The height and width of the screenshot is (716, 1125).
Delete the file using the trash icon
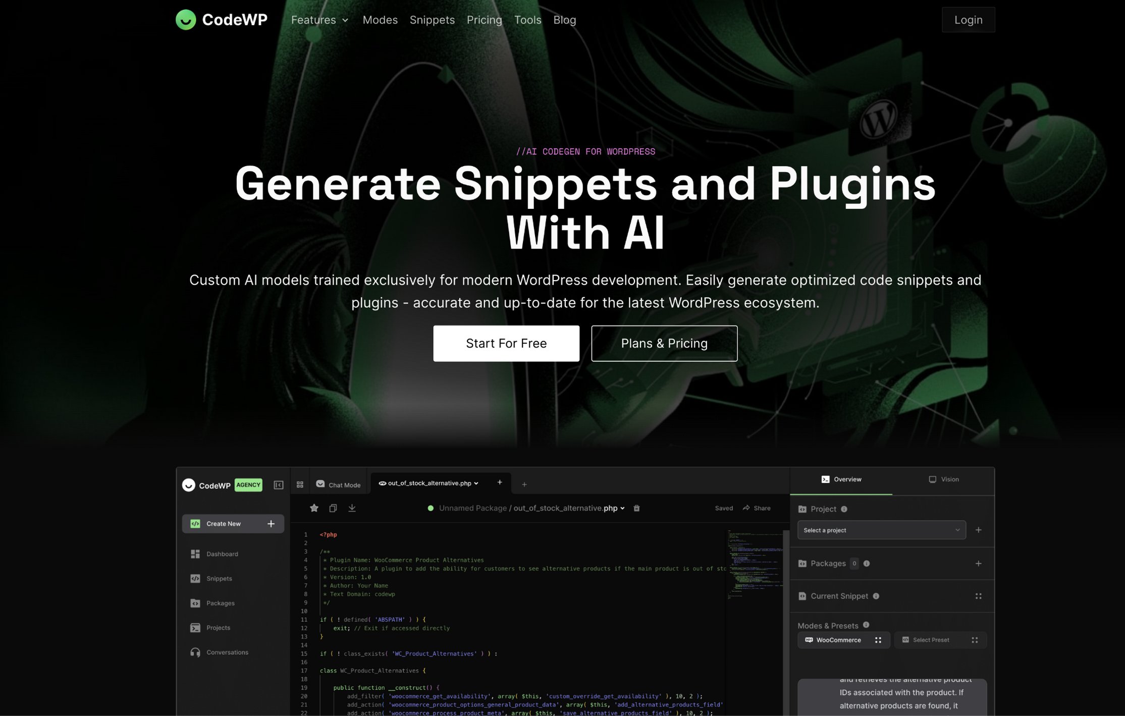point(636,508)
